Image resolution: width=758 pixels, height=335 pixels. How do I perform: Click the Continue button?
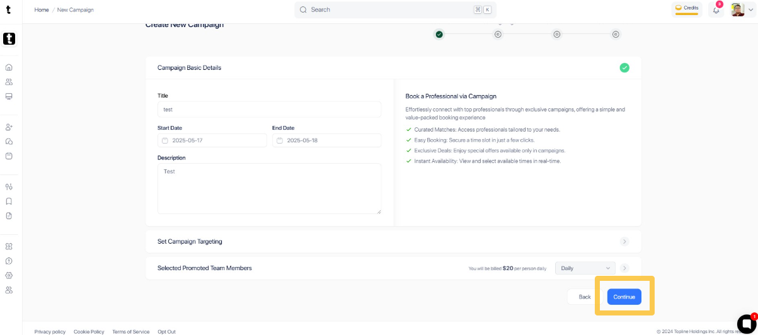click(x=624, y=297)
